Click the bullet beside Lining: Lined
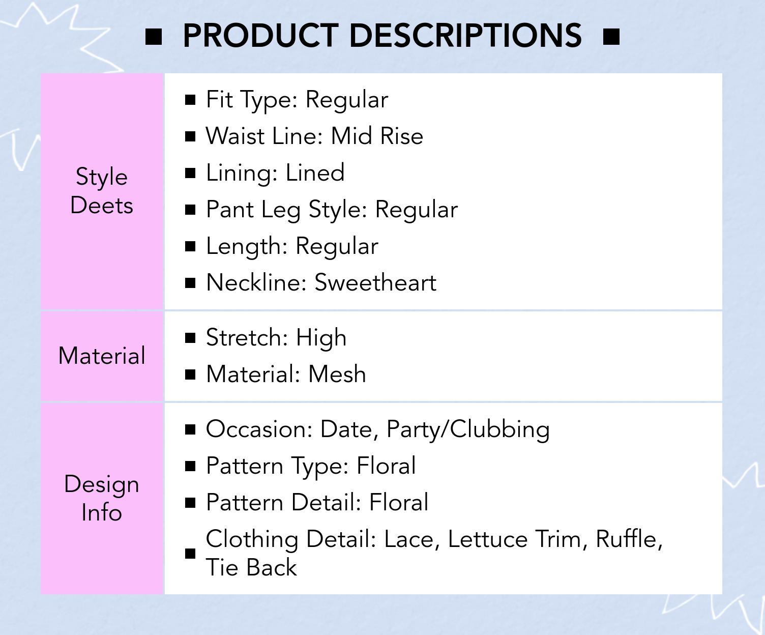The height and width of the screenshot is (635, 765). (x=190, y=173)
